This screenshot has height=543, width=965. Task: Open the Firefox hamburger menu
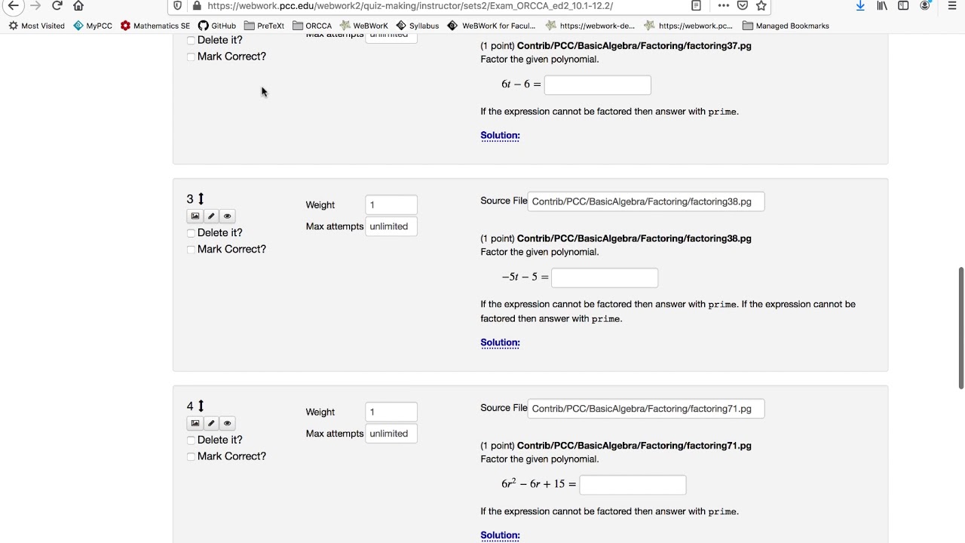point(951,6)
